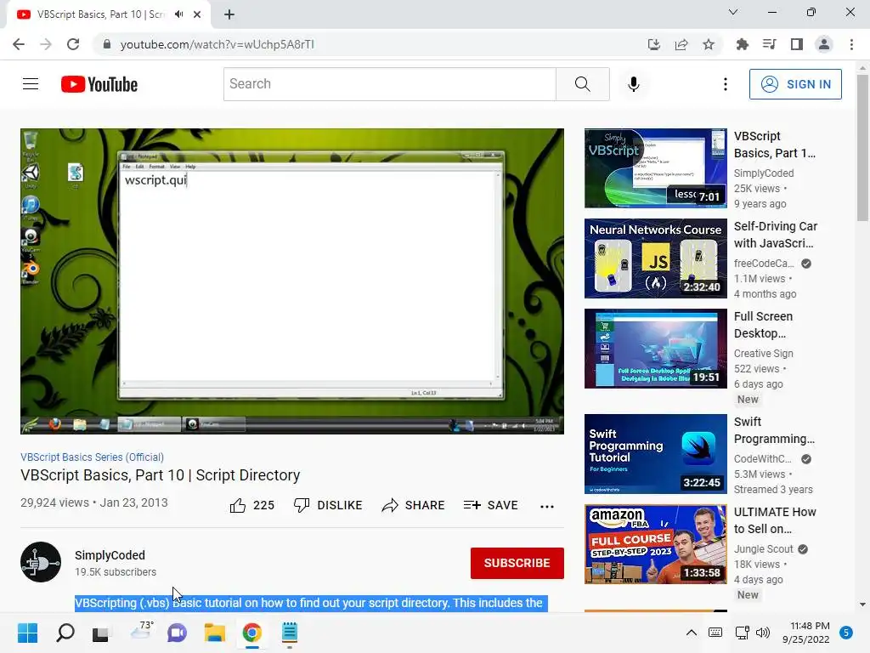Go back to previous page

19,44
